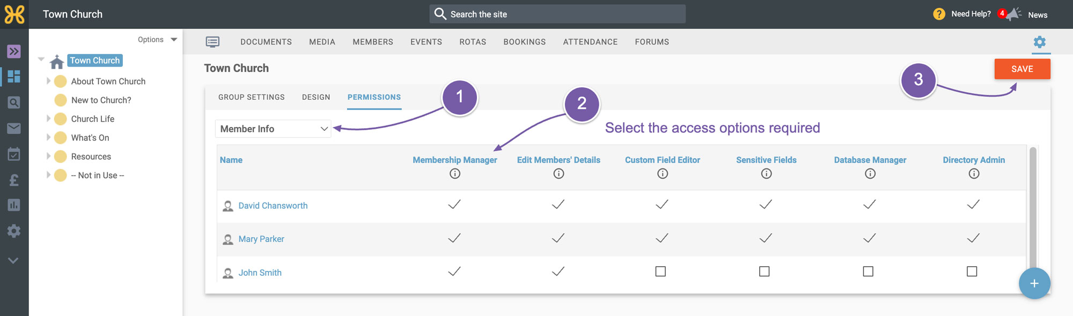Enable Sensitive Fields for John Smith
1073x316 pixels.
click(x=765, y=271)
